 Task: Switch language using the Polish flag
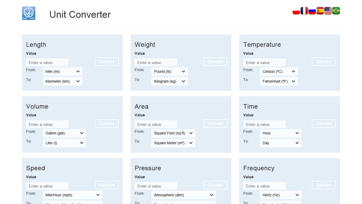296,11
